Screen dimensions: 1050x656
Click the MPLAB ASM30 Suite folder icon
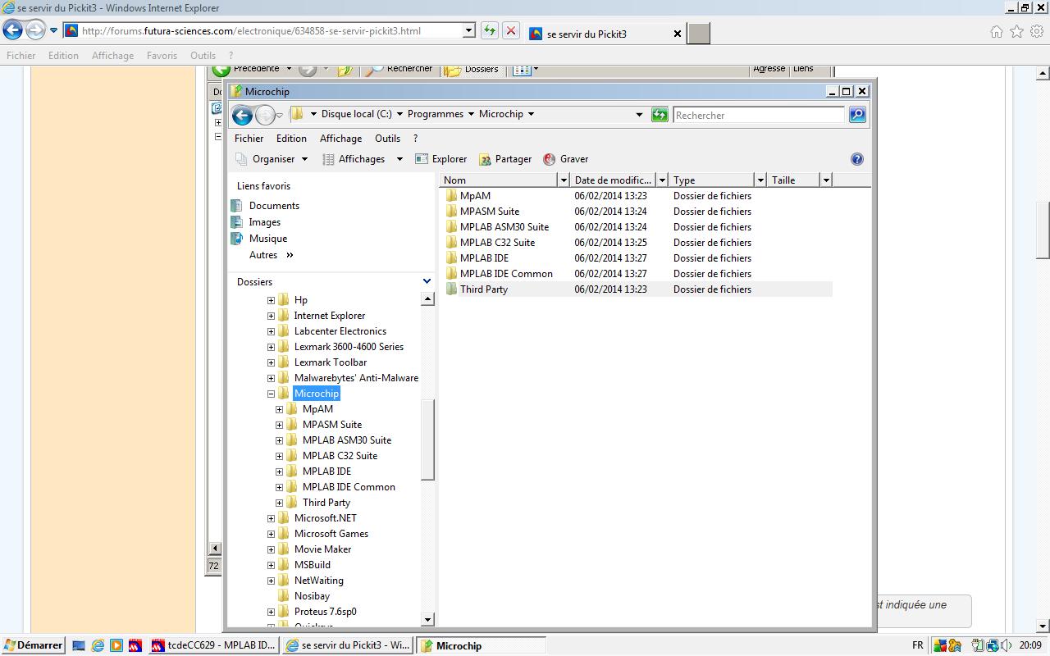451,227
